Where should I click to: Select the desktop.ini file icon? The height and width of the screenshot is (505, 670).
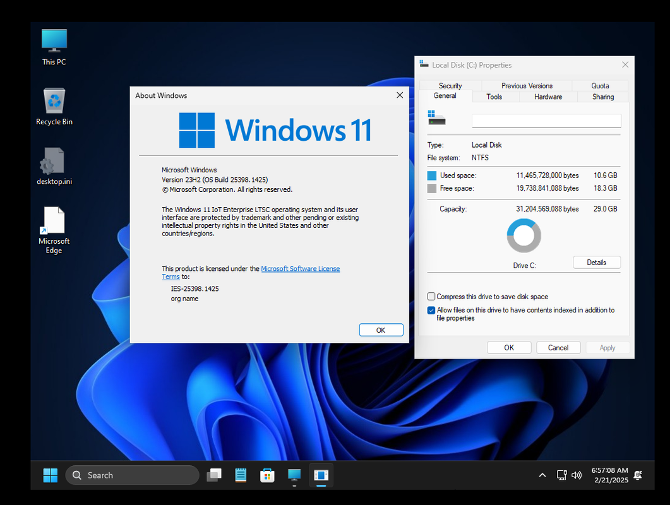54,167
